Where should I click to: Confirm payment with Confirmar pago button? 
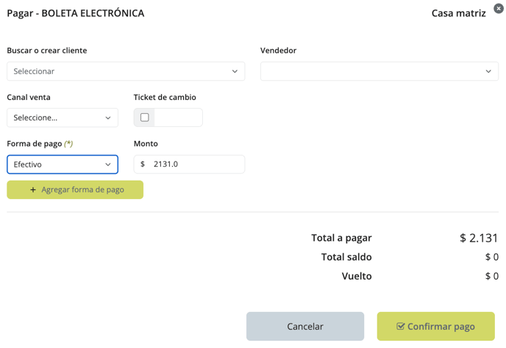435,327
